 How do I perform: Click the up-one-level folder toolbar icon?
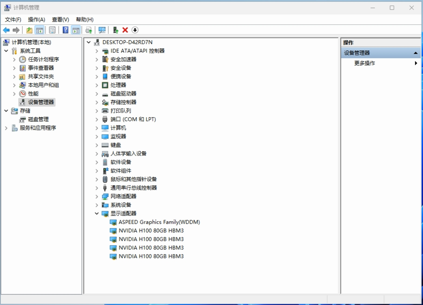click(29, 30)
